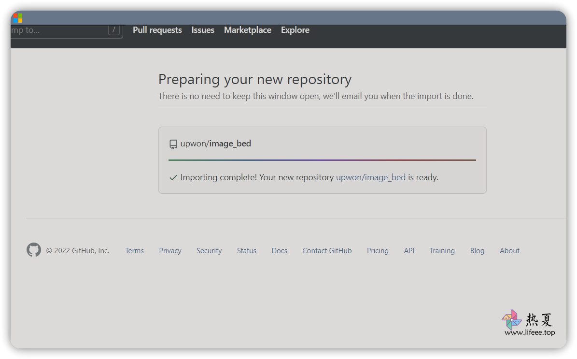Image resolution: width=577 pixels, height=359 pixels.
Task: Click the GitHub Octocat logo in footer
Action: (33, 250)
